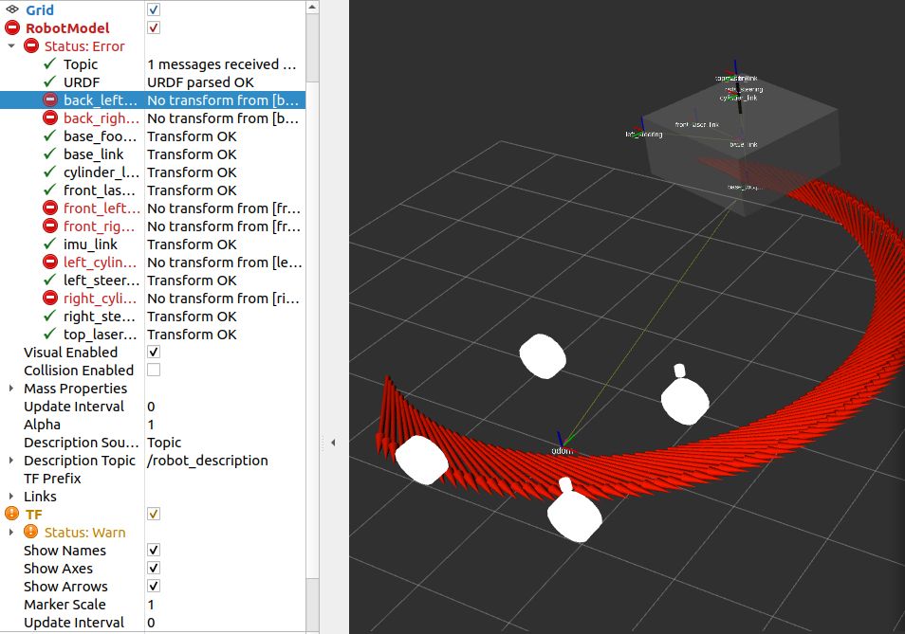Click the base_link frame label in 3D view

pyautogui.click(x=744, y=144)
